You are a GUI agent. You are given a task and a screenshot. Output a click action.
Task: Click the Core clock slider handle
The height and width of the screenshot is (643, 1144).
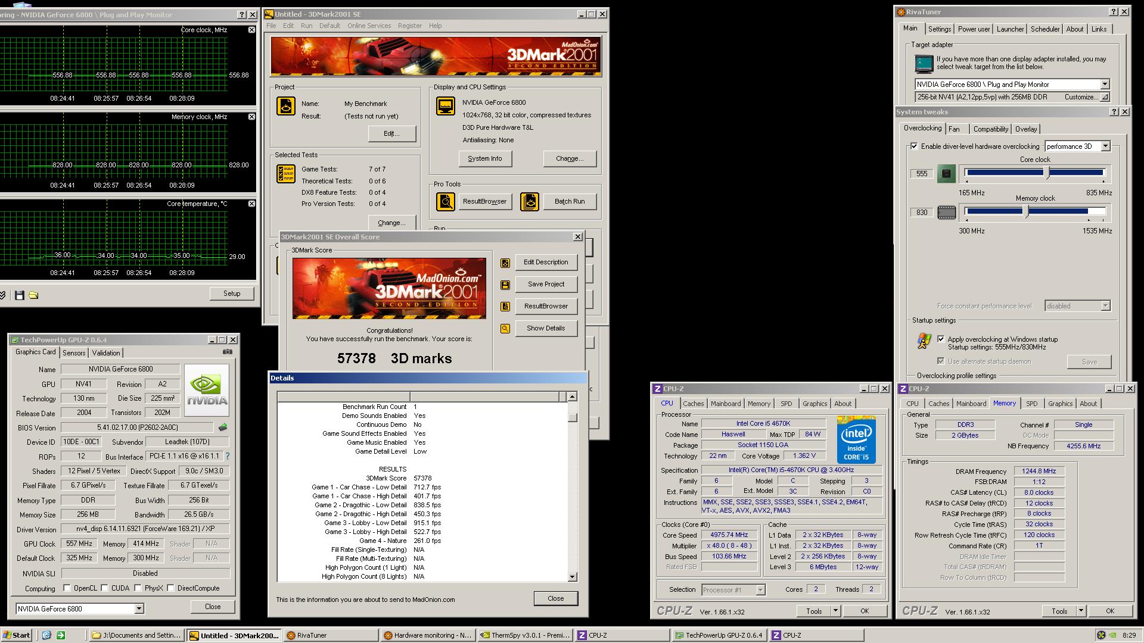(x=1047, y=173)
